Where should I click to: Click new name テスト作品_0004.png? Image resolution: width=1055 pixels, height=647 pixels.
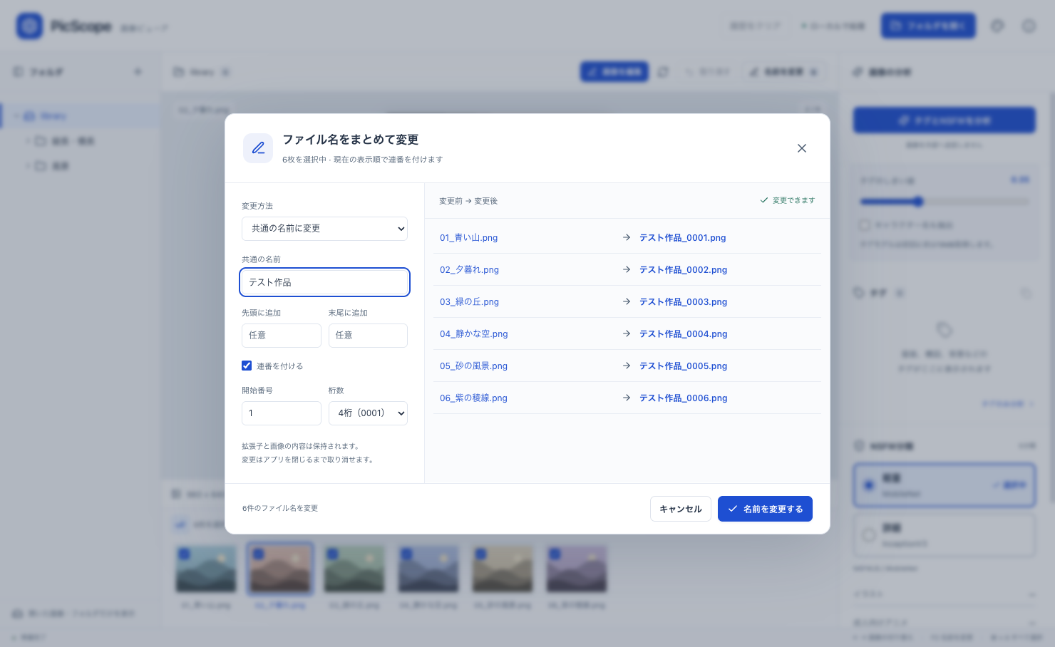pyautogui.click(x=684, y=334)
